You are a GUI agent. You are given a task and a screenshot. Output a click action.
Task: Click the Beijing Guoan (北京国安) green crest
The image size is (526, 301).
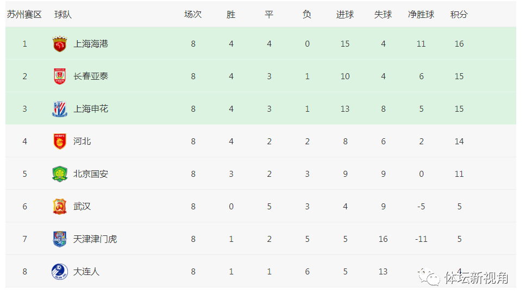[x=60, y=174]
